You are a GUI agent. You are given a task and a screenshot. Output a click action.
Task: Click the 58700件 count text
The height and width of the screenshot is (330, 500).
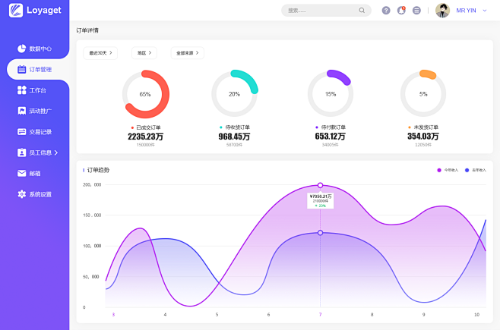click(x=234, y=145)
